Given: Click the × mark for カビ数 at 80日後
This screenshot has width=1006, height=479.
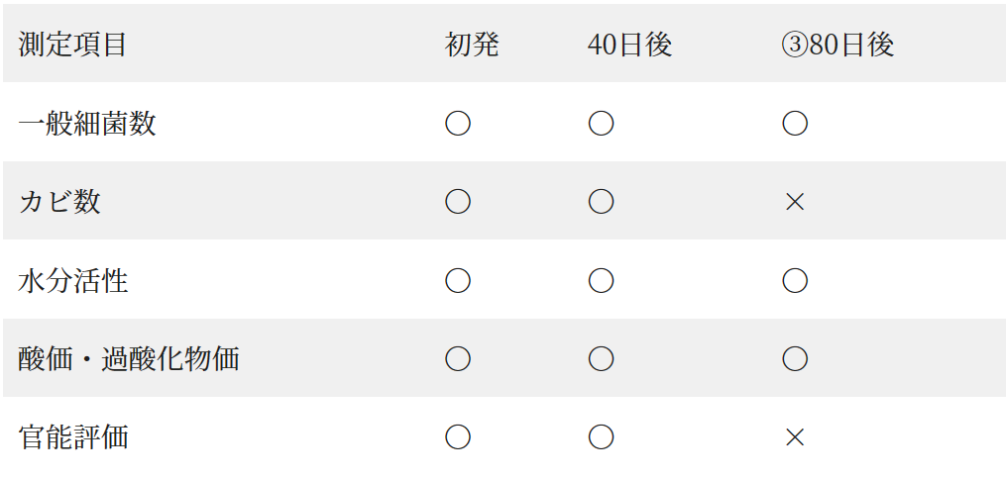Looking at the screenshot, I should (x=794, y=202).
